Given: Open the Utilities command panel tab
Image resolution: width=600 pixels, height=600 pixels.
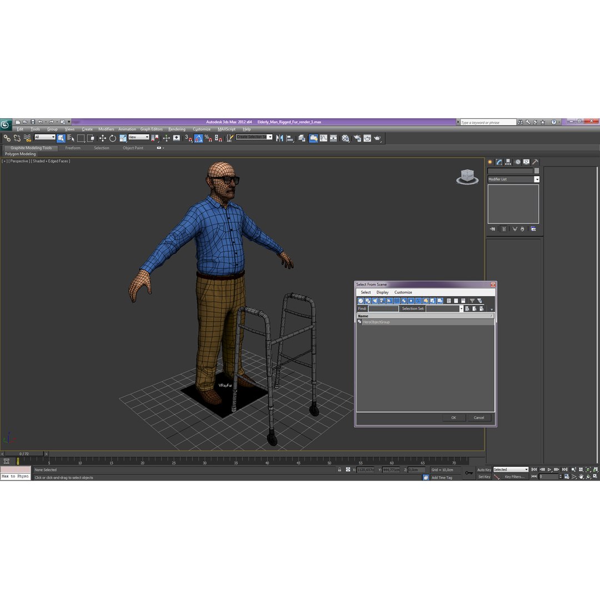Looking at the screenshot, I should 536,162.
